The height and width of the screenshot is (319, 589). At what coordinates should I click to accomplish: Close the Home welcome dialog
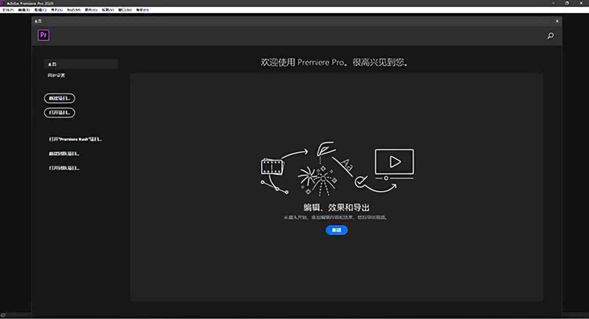[x=557, y=21]
